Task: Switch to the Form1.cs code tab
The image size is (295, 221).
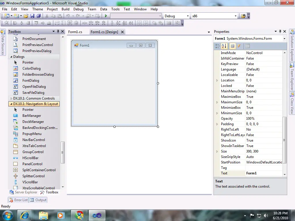Action: coord(75,32)
